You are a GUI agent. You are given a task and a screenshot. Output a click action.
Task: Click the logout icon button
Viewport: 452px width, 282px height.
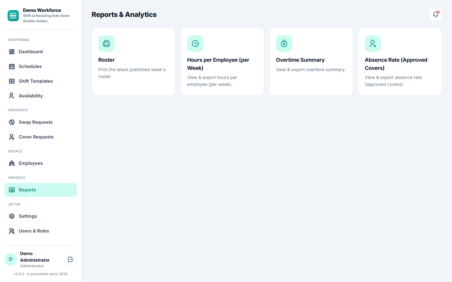[71, 259]
